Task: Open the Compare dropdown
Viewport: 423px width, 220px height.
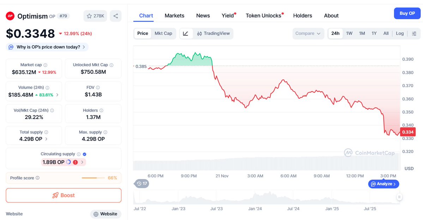Action: pyautogui.click(x=308, y=33)
